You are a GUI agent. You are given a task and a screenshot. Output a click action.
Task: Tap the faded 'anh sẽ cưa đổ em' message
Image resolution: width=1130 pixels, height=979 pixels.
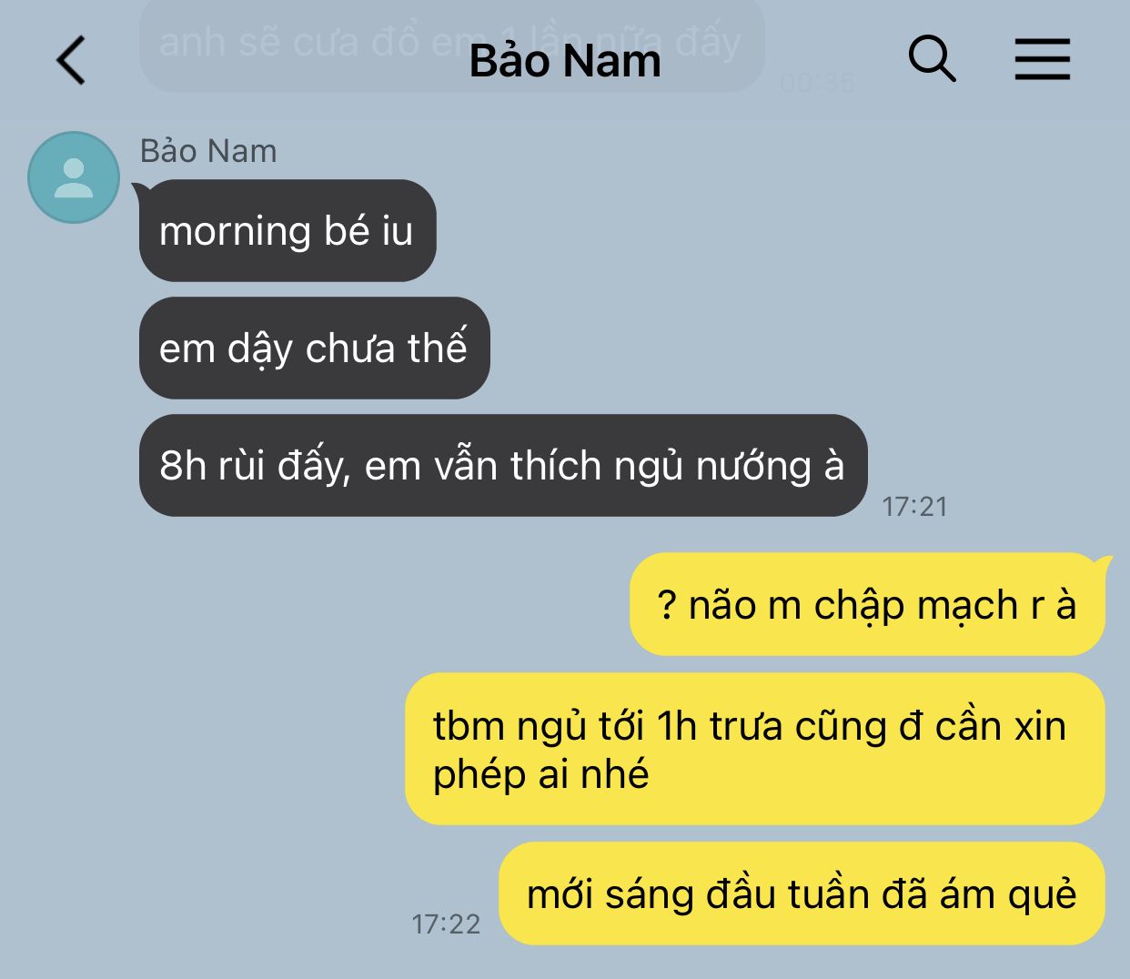451,43
